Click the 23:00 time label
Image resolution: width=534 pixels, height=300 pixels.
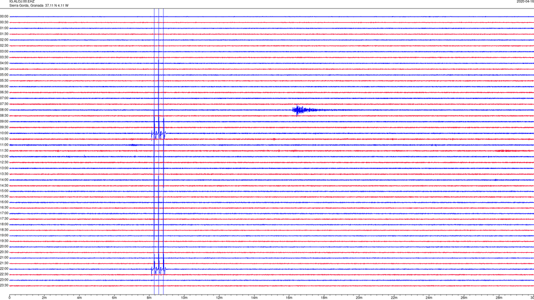tap(4, 280)
